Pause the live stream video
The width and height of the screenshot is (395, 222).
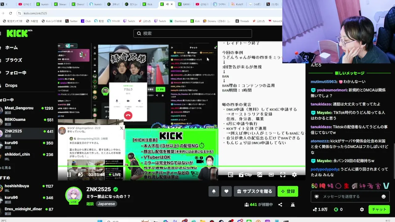[x=69, y=175]
